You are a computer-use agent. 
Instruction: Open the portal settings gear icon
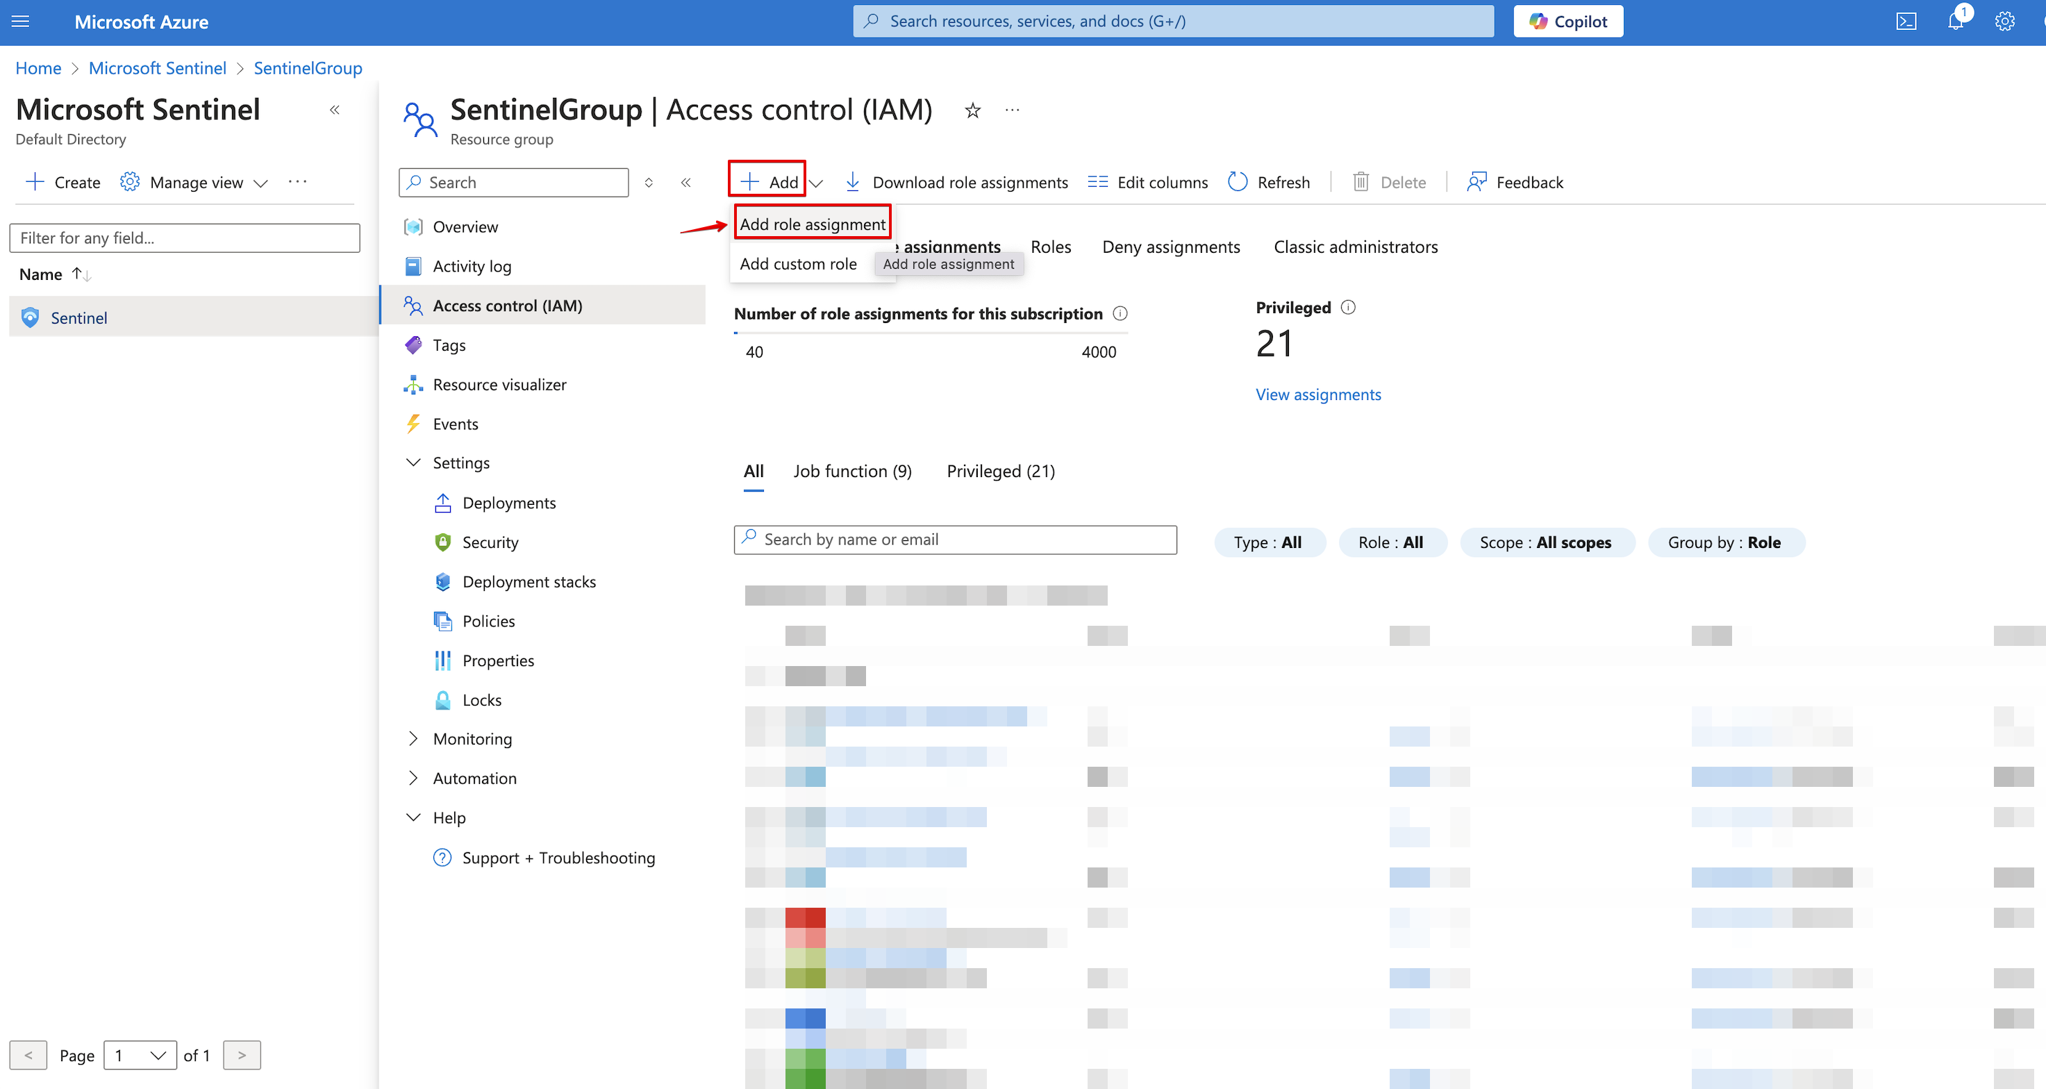2004,22
